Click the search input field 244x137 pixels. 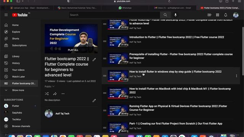(114, 15)
